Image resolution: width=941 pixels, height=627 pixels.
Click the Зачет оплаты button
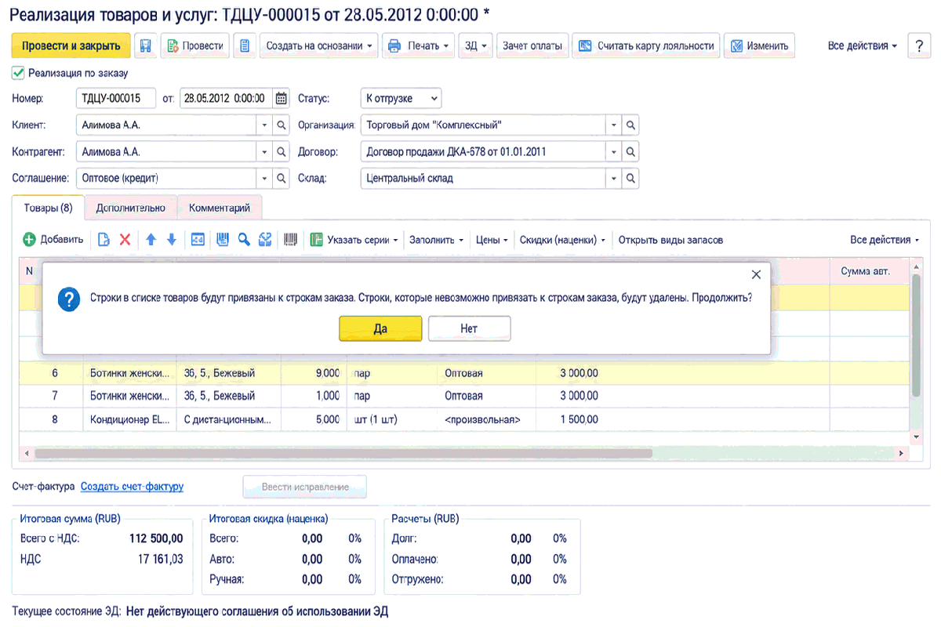tap(532, 45)
